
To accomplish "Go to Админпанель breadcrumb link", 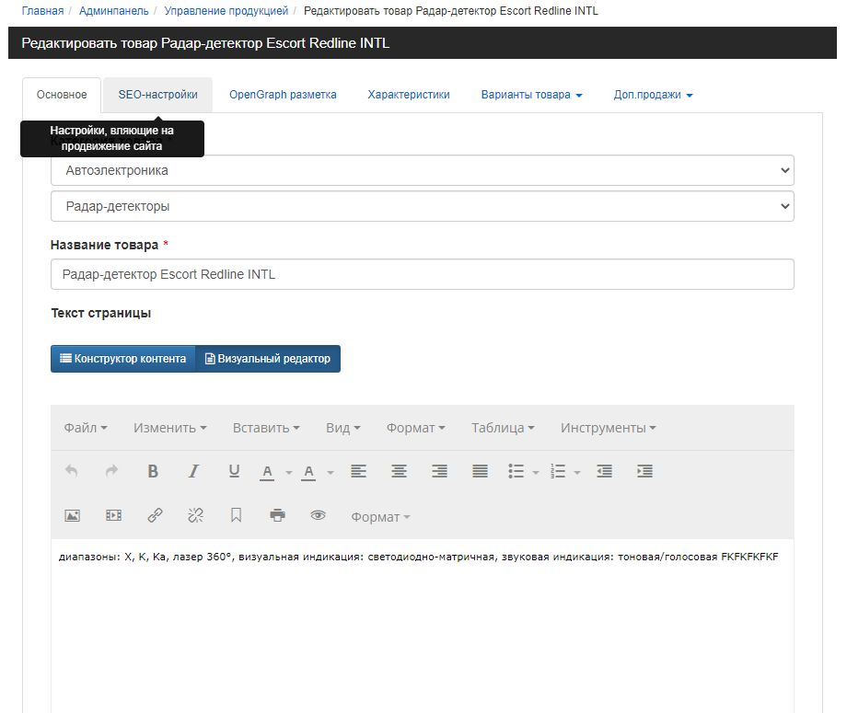I will [113, 11].
